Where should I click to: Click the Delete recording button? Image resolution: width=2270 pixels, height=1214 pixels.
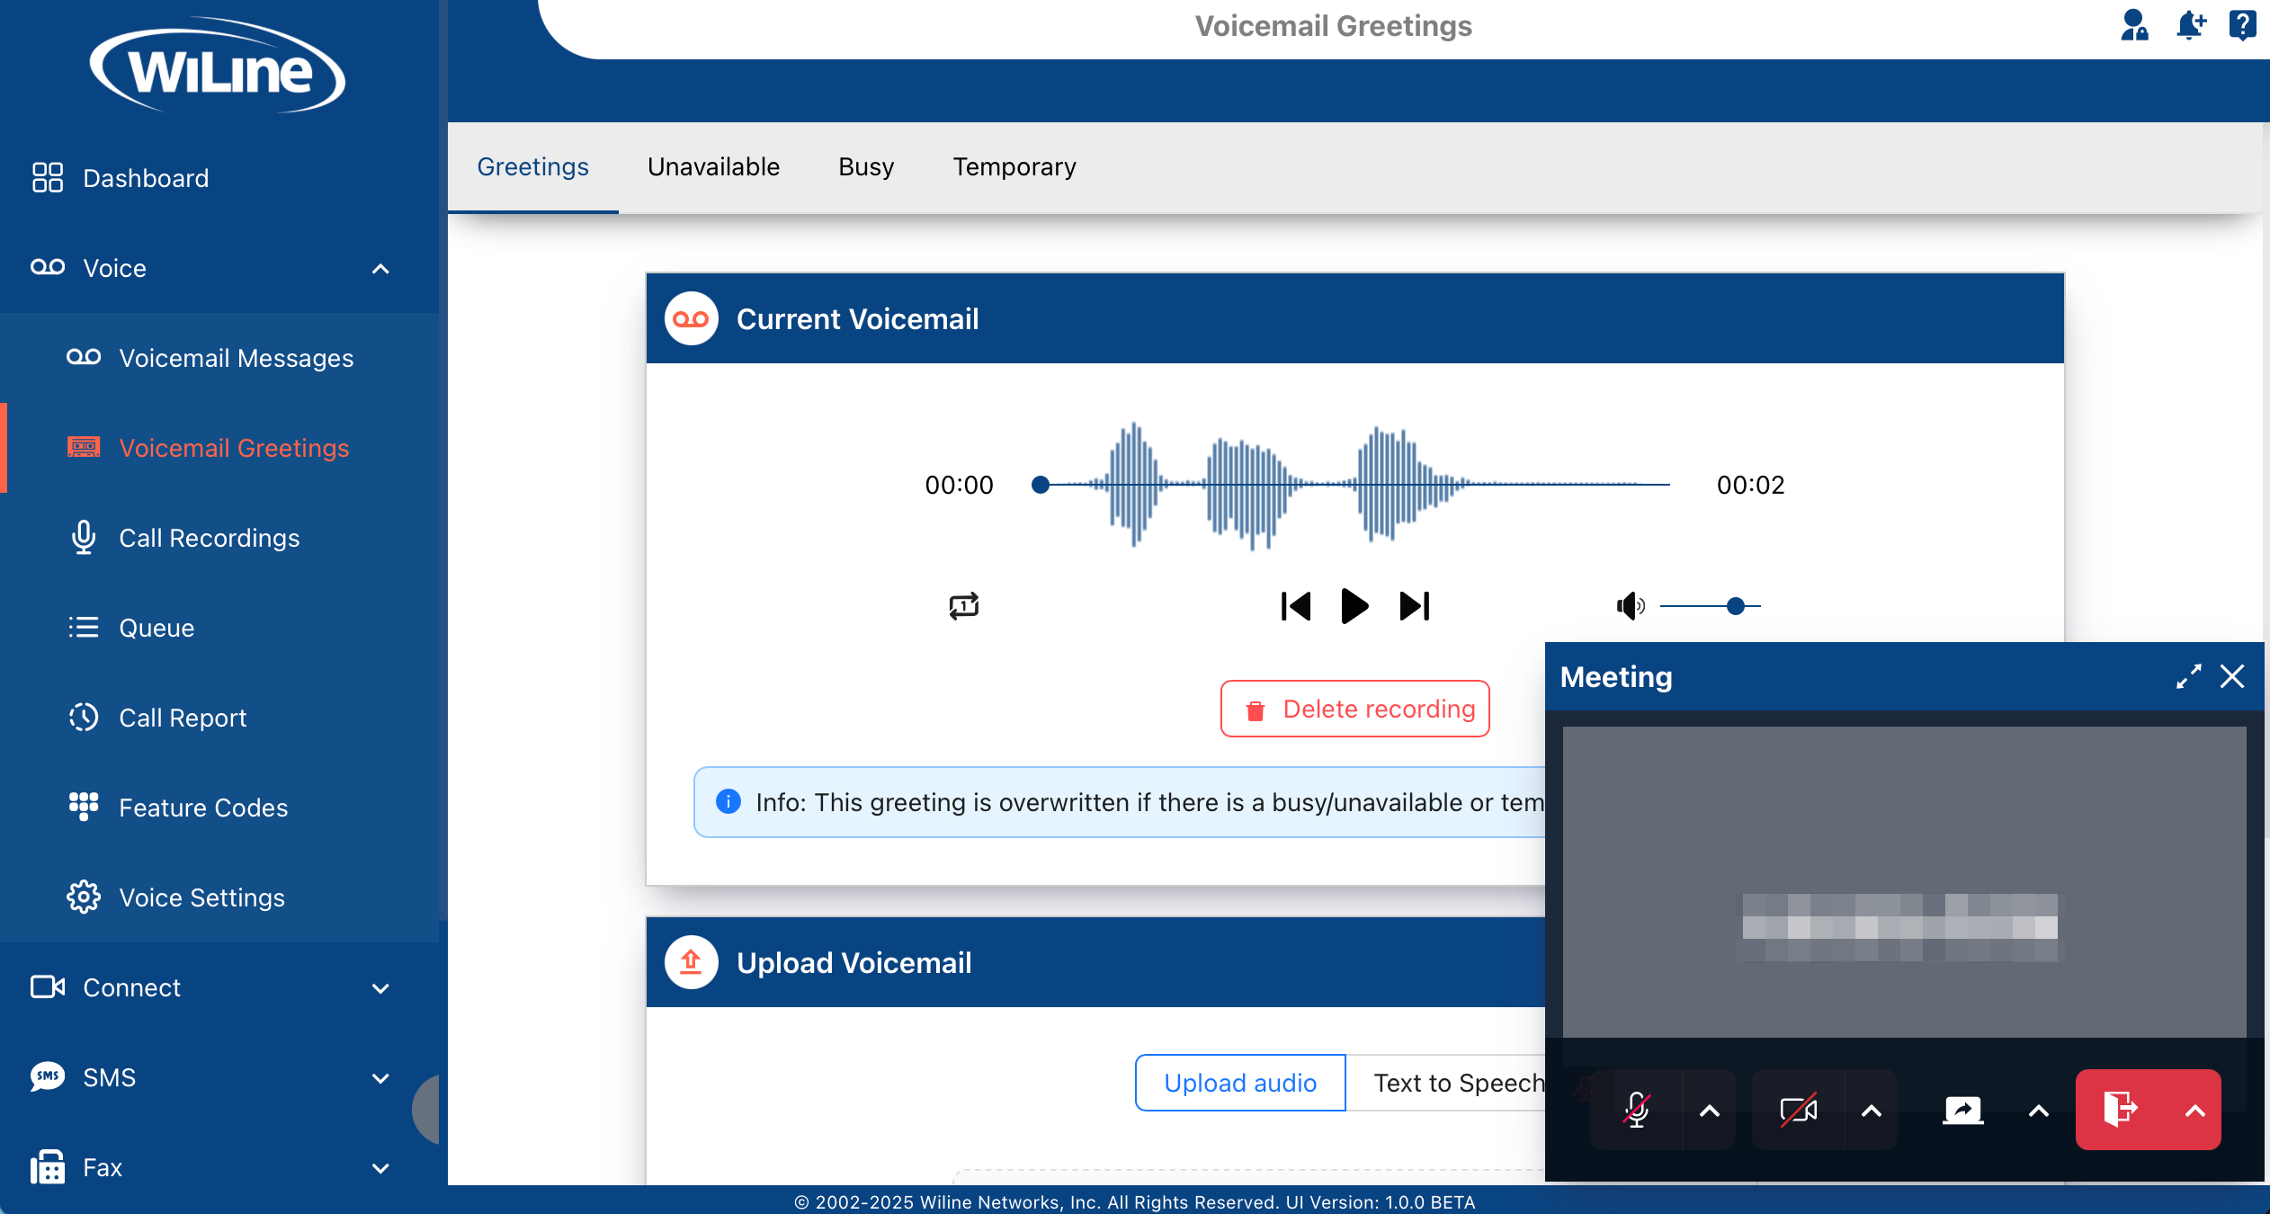coord(1354,709)
